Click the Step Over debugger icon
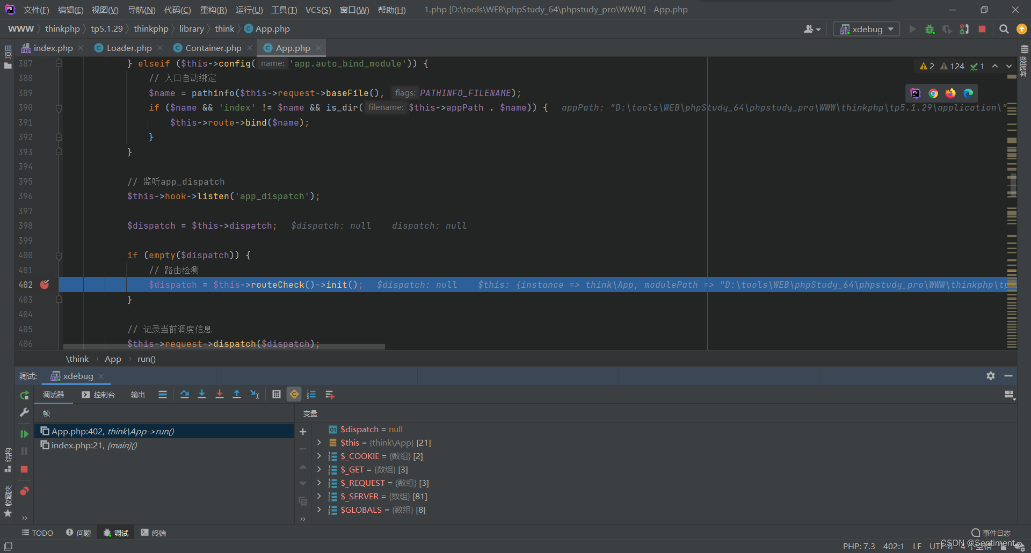Screen dimensions: 1031x553 click(x=185, y=395)
